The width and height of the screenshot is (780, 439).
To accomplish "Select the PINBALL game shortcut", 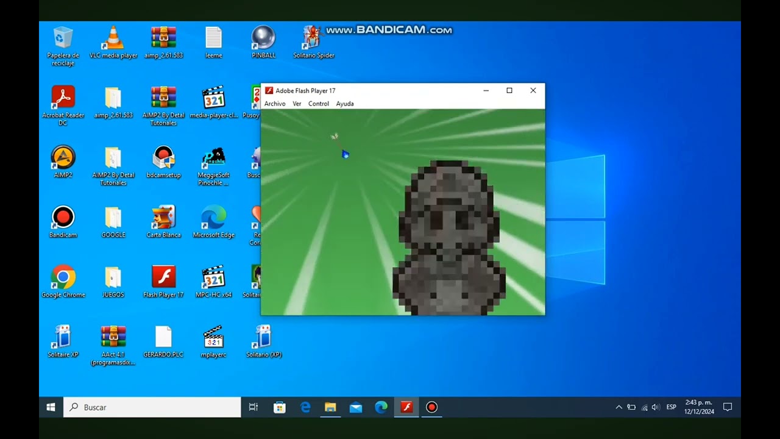I will 264,42.
